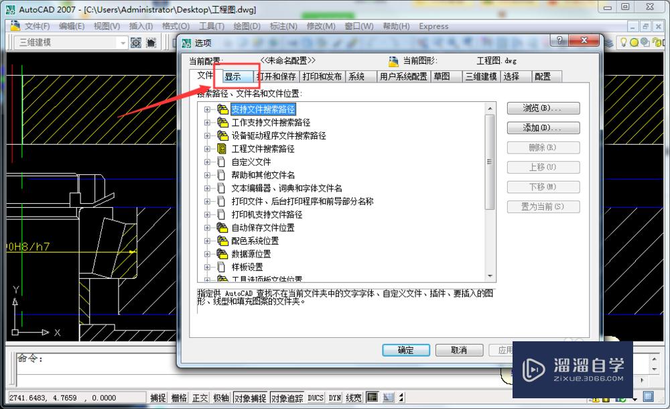Expand 工程文件搜索路径 tree node
Screen dimensions: 670x409
[207, 149]
